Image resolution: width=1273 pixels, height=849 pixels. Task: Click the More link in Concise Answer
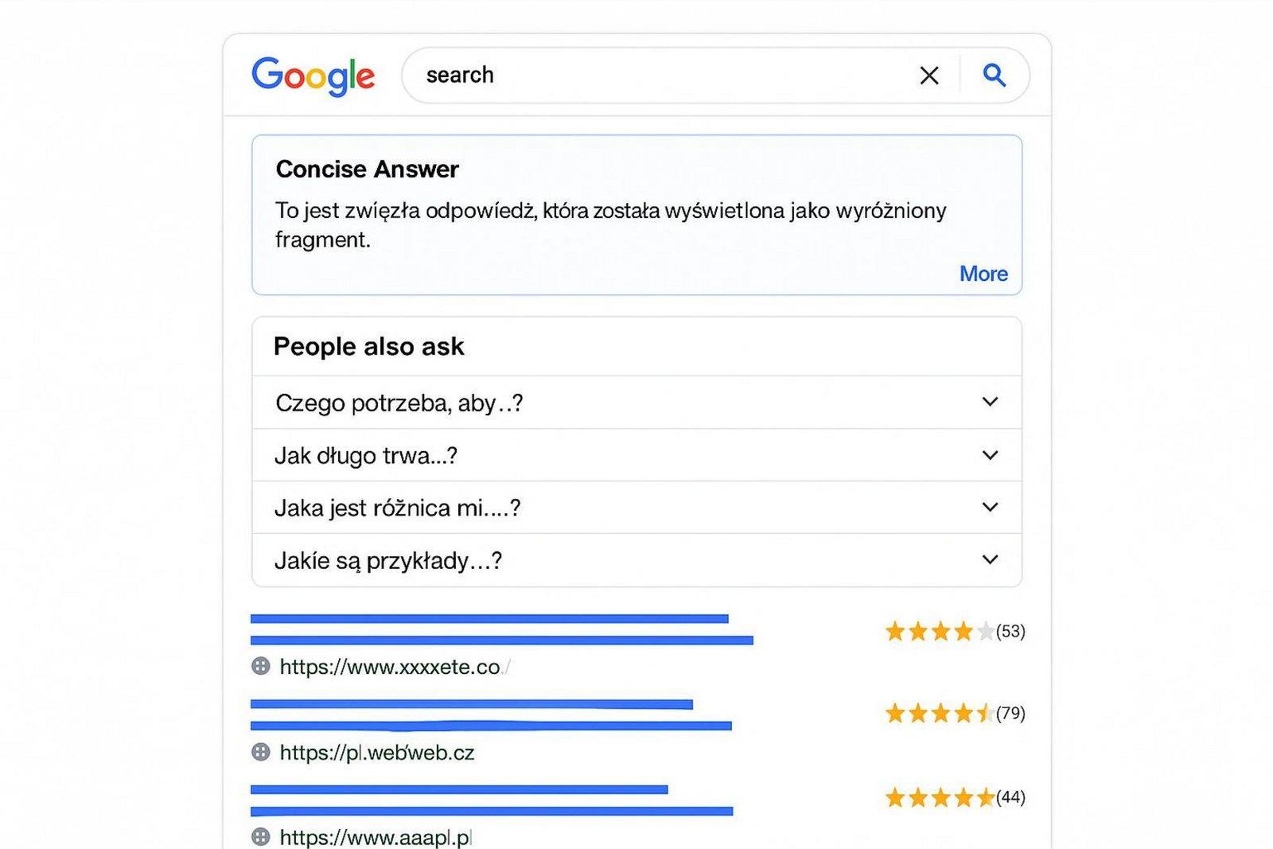[983, 274]
